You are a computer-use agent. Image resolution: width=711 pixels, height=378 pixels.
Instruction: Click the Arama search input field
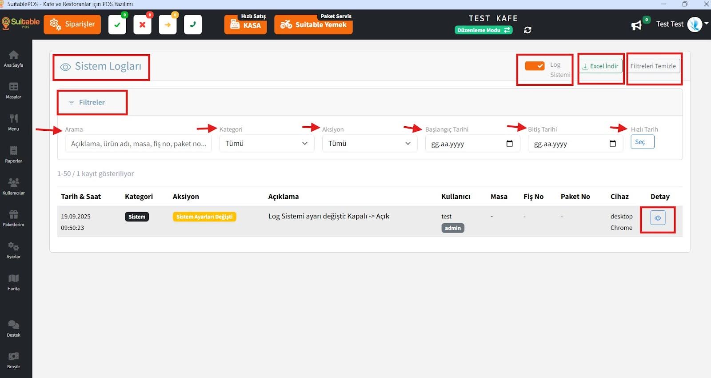(x=138, y=144)
